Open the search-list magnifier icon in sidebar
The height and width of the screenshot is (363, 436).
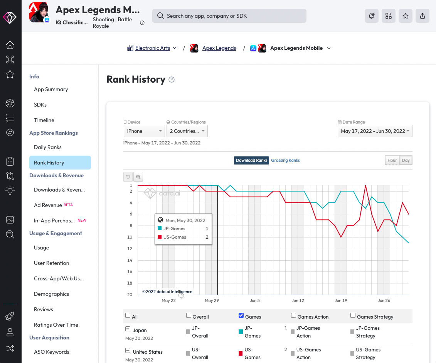click(10, 234)
